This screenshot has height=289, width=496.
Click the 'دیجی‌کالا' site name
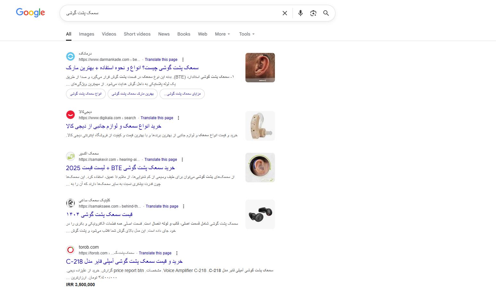(85, 112)
